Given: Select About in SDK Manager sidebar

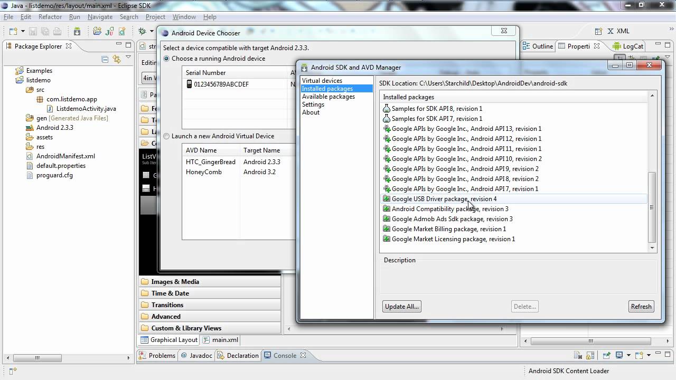Looking at the screenshot, I should pyautogui.click(x=311, y=112).
